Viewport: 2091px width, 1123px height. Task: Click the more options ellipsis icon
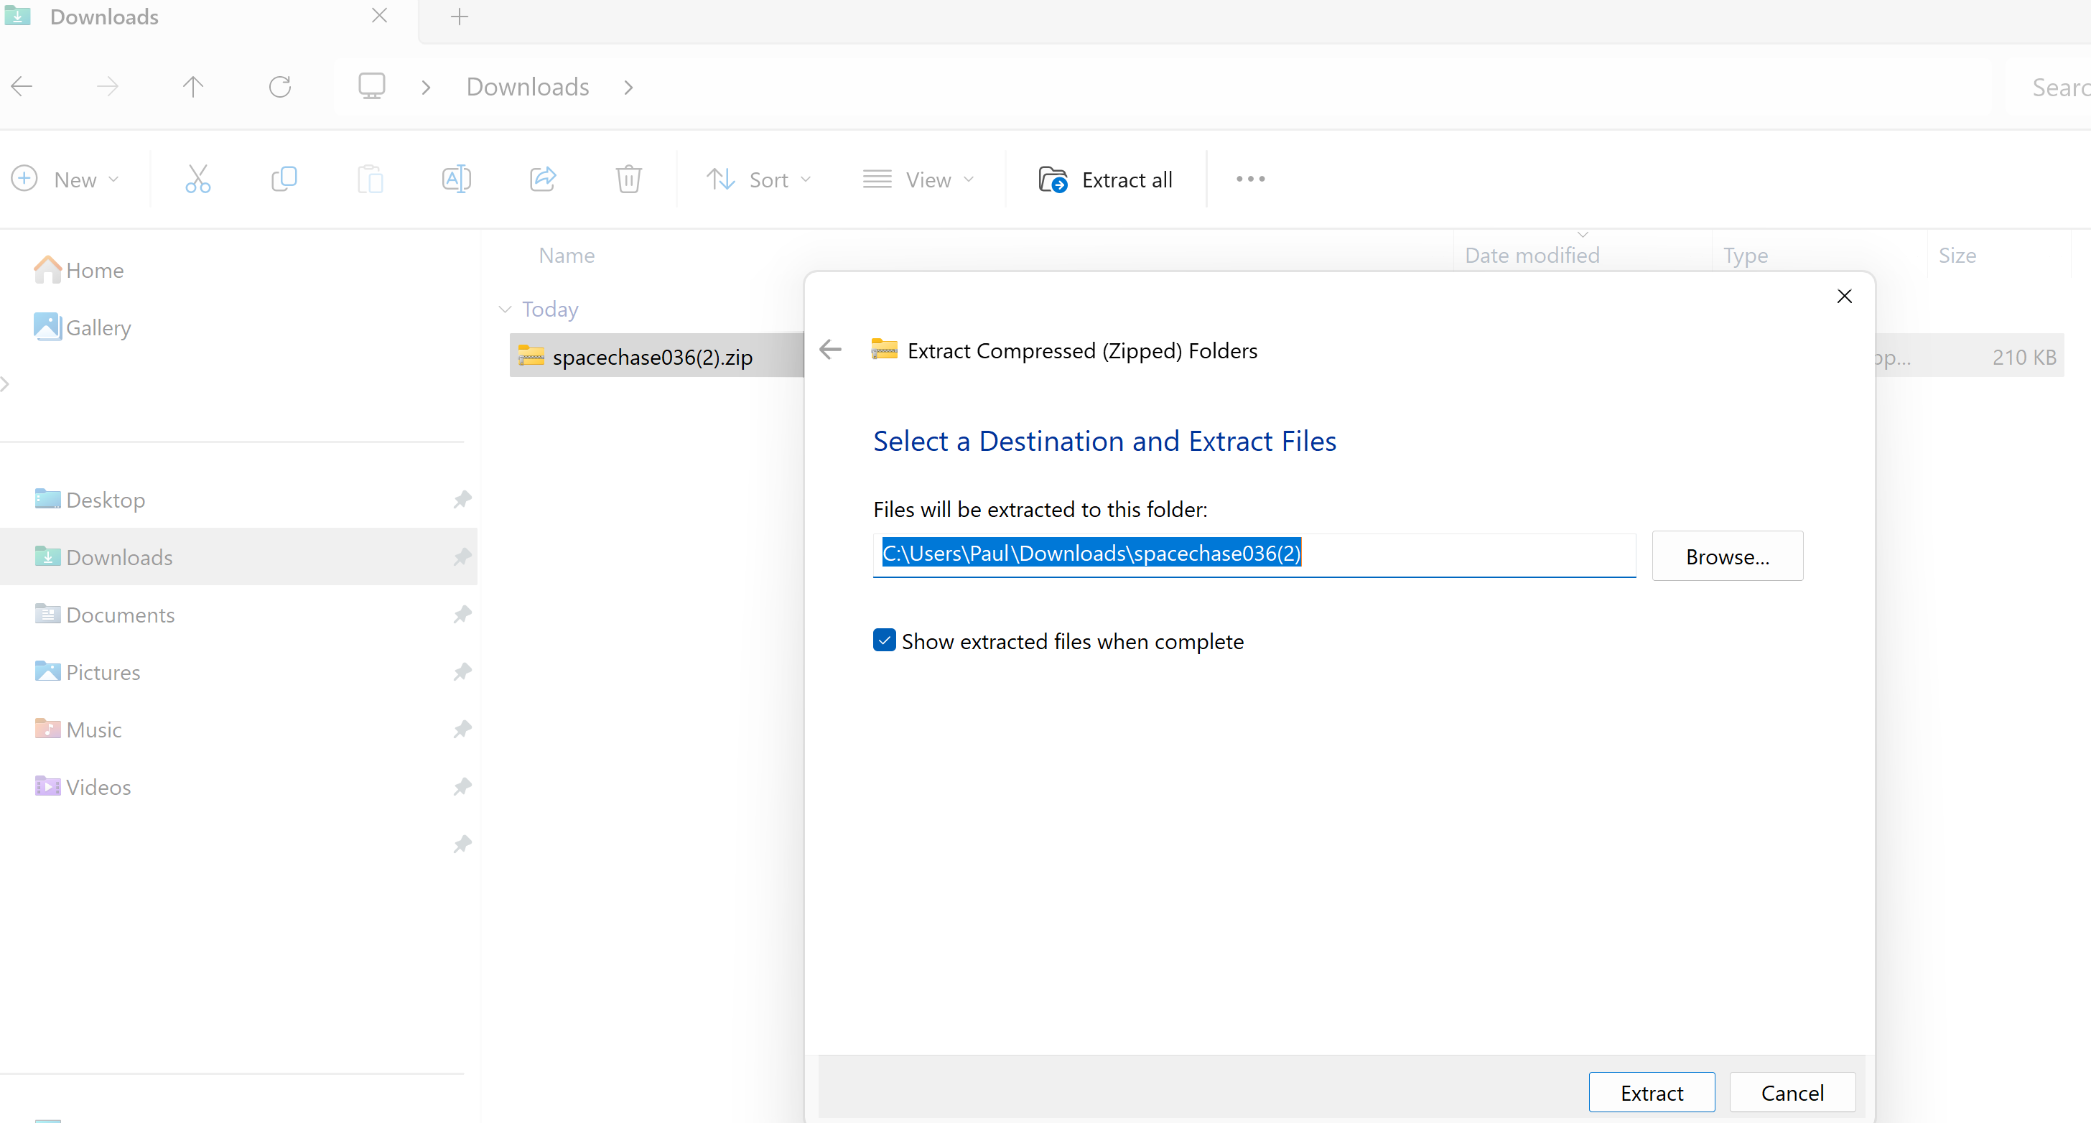[x=1250, y=178]
